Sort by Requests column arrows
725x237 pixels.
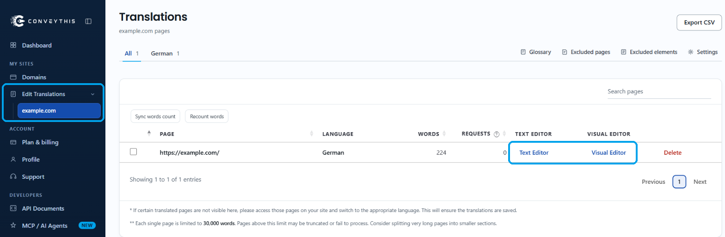click(x=504, y=134)
